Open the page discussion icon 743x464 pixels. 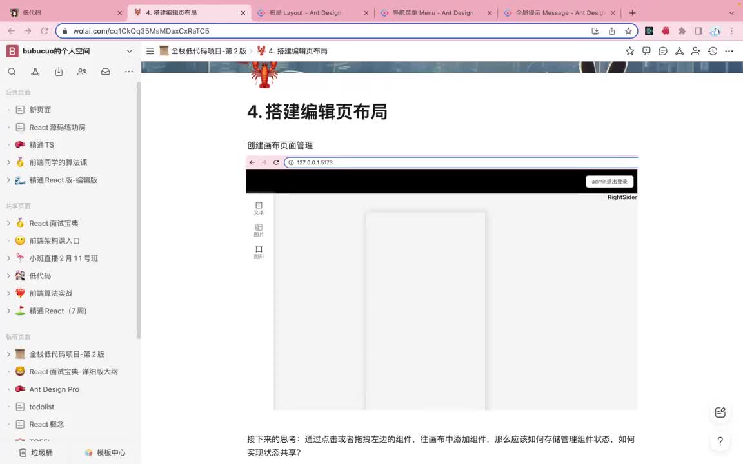pyautogui.click(x=646, y=51)
